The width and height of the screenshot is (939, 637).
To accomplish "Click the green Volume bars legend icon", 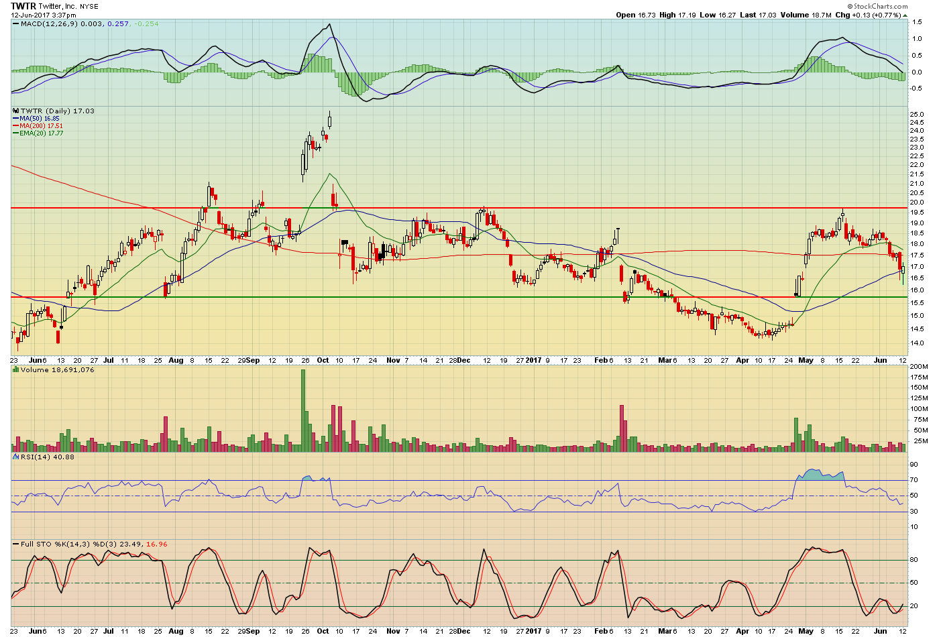I will point(16,370).
